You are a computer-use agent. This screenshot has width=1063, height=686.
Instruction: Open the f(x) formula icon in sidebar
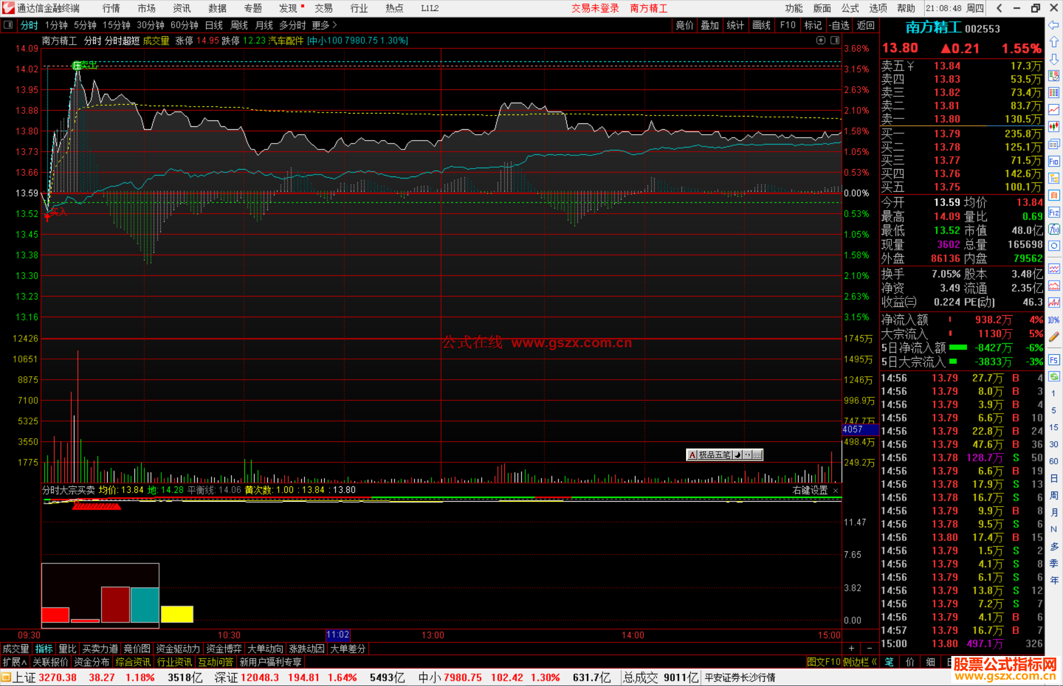[1054, 229]
